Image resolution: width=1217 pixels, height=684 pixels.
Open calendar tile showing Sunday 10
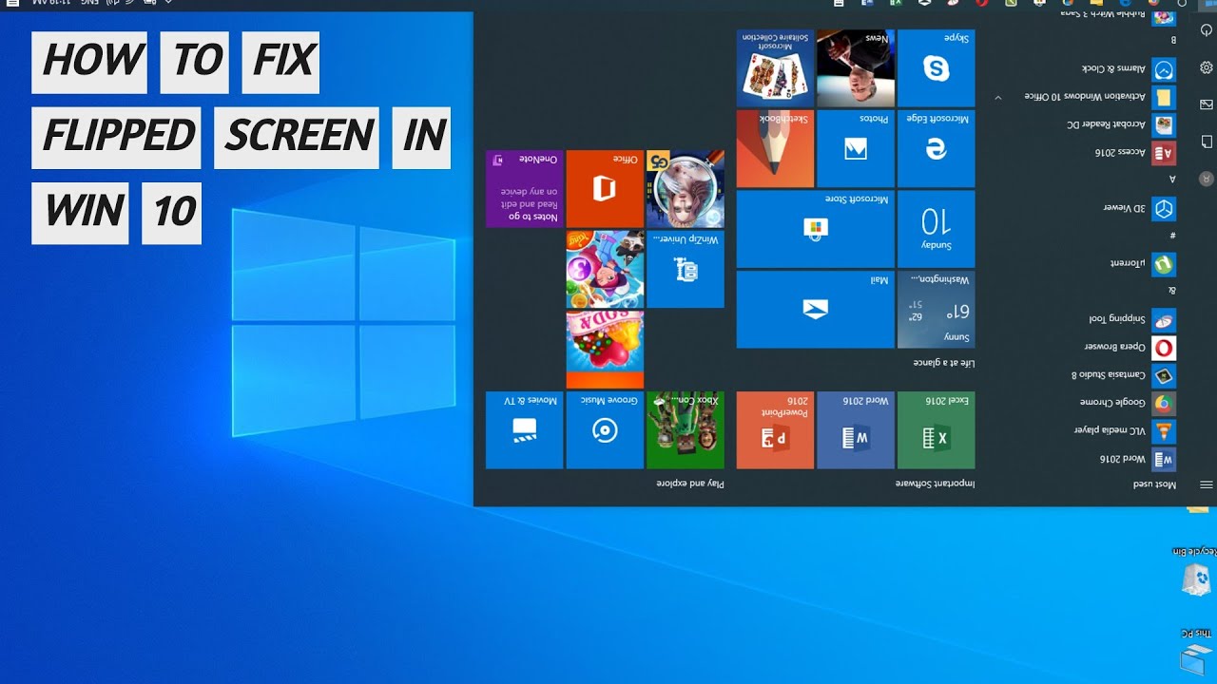point(937,229)
